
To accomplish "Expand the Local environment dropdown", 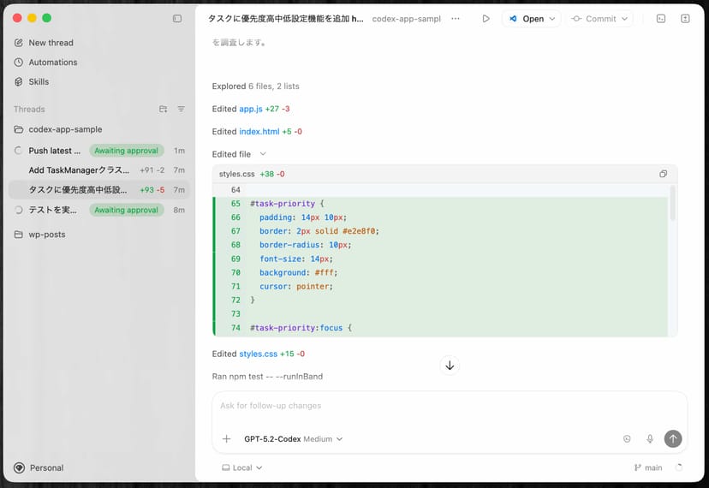I will tap(242, 468).
